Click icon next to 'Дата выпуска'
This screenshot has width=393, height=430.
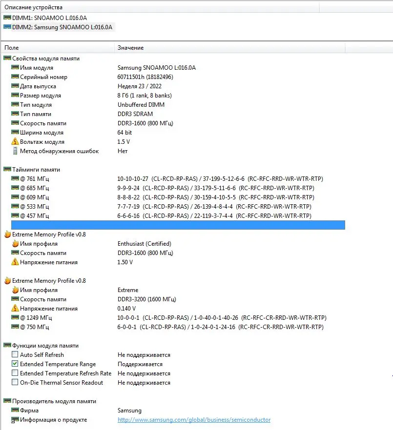15,86
